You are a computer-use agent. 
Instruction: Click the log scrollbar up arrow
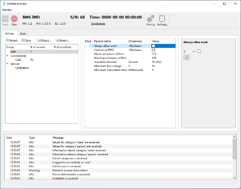(x=234, y=137)
